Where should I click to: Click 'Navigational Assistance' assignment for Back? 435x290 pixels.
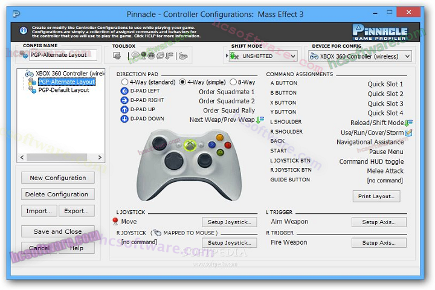click(x=370, y=142)
